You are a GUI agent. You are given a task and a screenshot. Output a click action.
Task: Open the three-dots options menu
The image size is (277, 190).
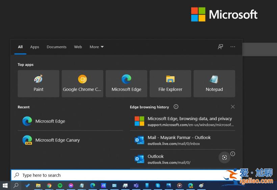point(233,47)
